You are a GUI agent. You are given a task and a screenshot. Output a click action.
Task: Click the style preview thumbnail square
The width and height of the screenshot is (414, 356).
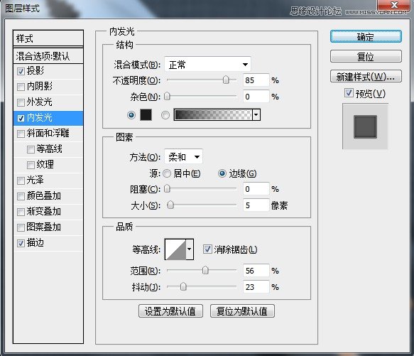coord(365,126)
